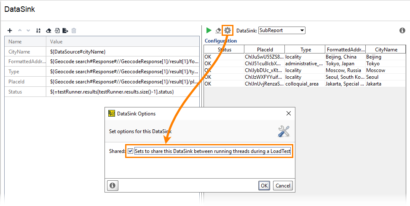Image resolution: width=410 pixels, height=206 pixels.
Task: Select the Tokyo city name cell
Action: pyautogui.click(x=386, y=64)
